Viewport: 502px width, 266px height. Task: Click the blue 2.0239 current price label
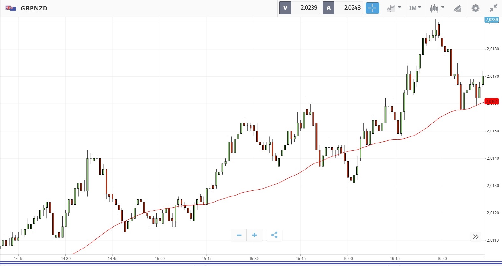[492, 20]
